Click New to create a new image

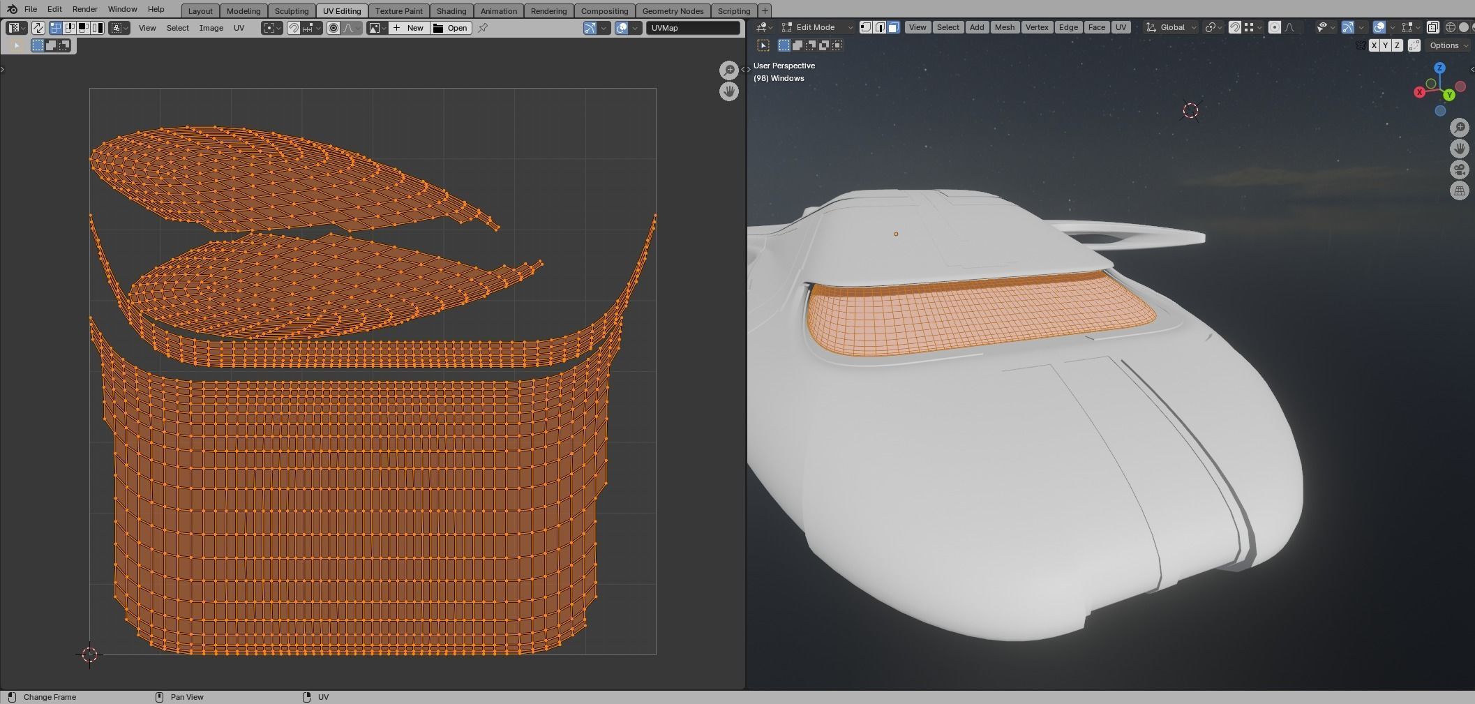pyautogui.click(x=409, y=28)
